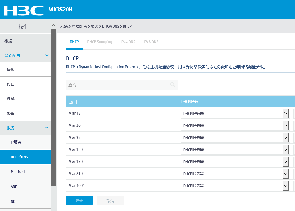Click 系统 in the breadcrumb
This screenshot has height=211, width=295.
[x=64, y=27]
